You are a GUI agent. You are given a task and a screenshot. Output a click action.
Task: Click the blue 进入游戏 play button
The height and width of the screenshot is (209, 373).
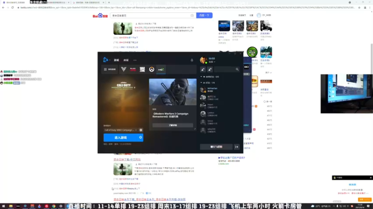(121, 137)
